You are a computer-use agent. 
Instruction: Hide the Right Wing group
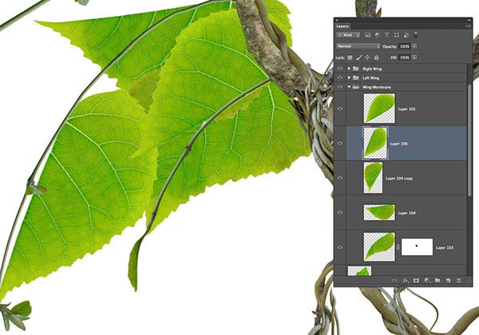coord(340,69)
